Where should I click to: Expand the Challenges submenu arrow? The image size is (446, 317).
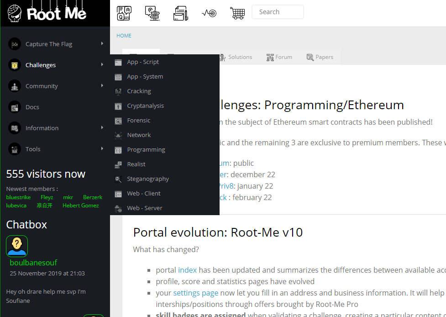(102, 64)
